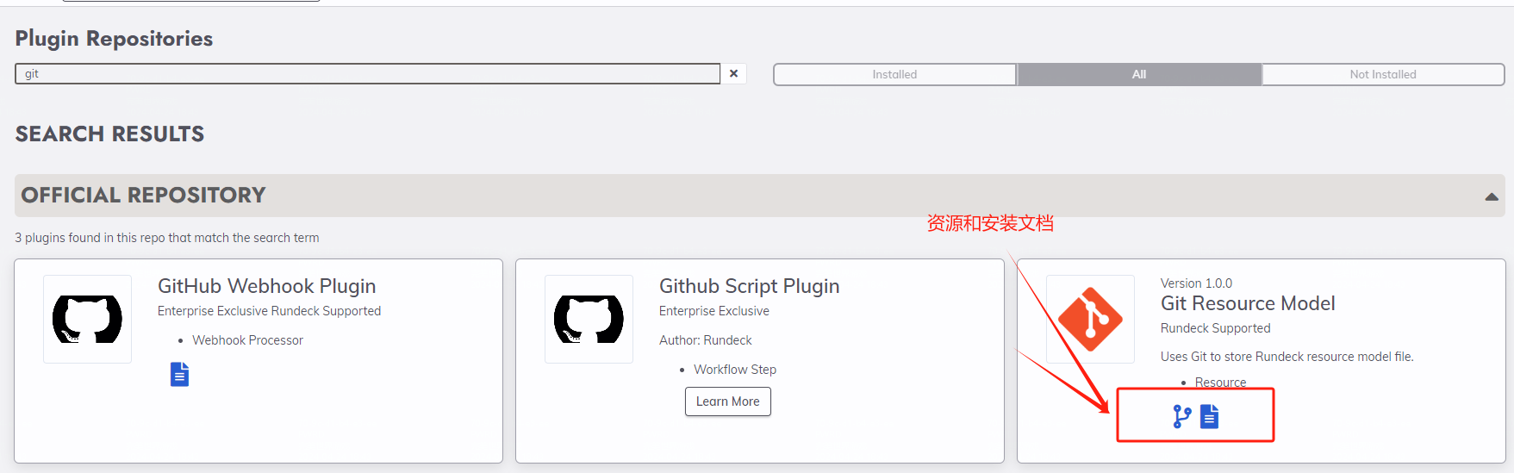Image resolution: width=1514 pixels, height=473 pixels.
Task: Collapse the Official Repository section arrow
Action: 1492,197
